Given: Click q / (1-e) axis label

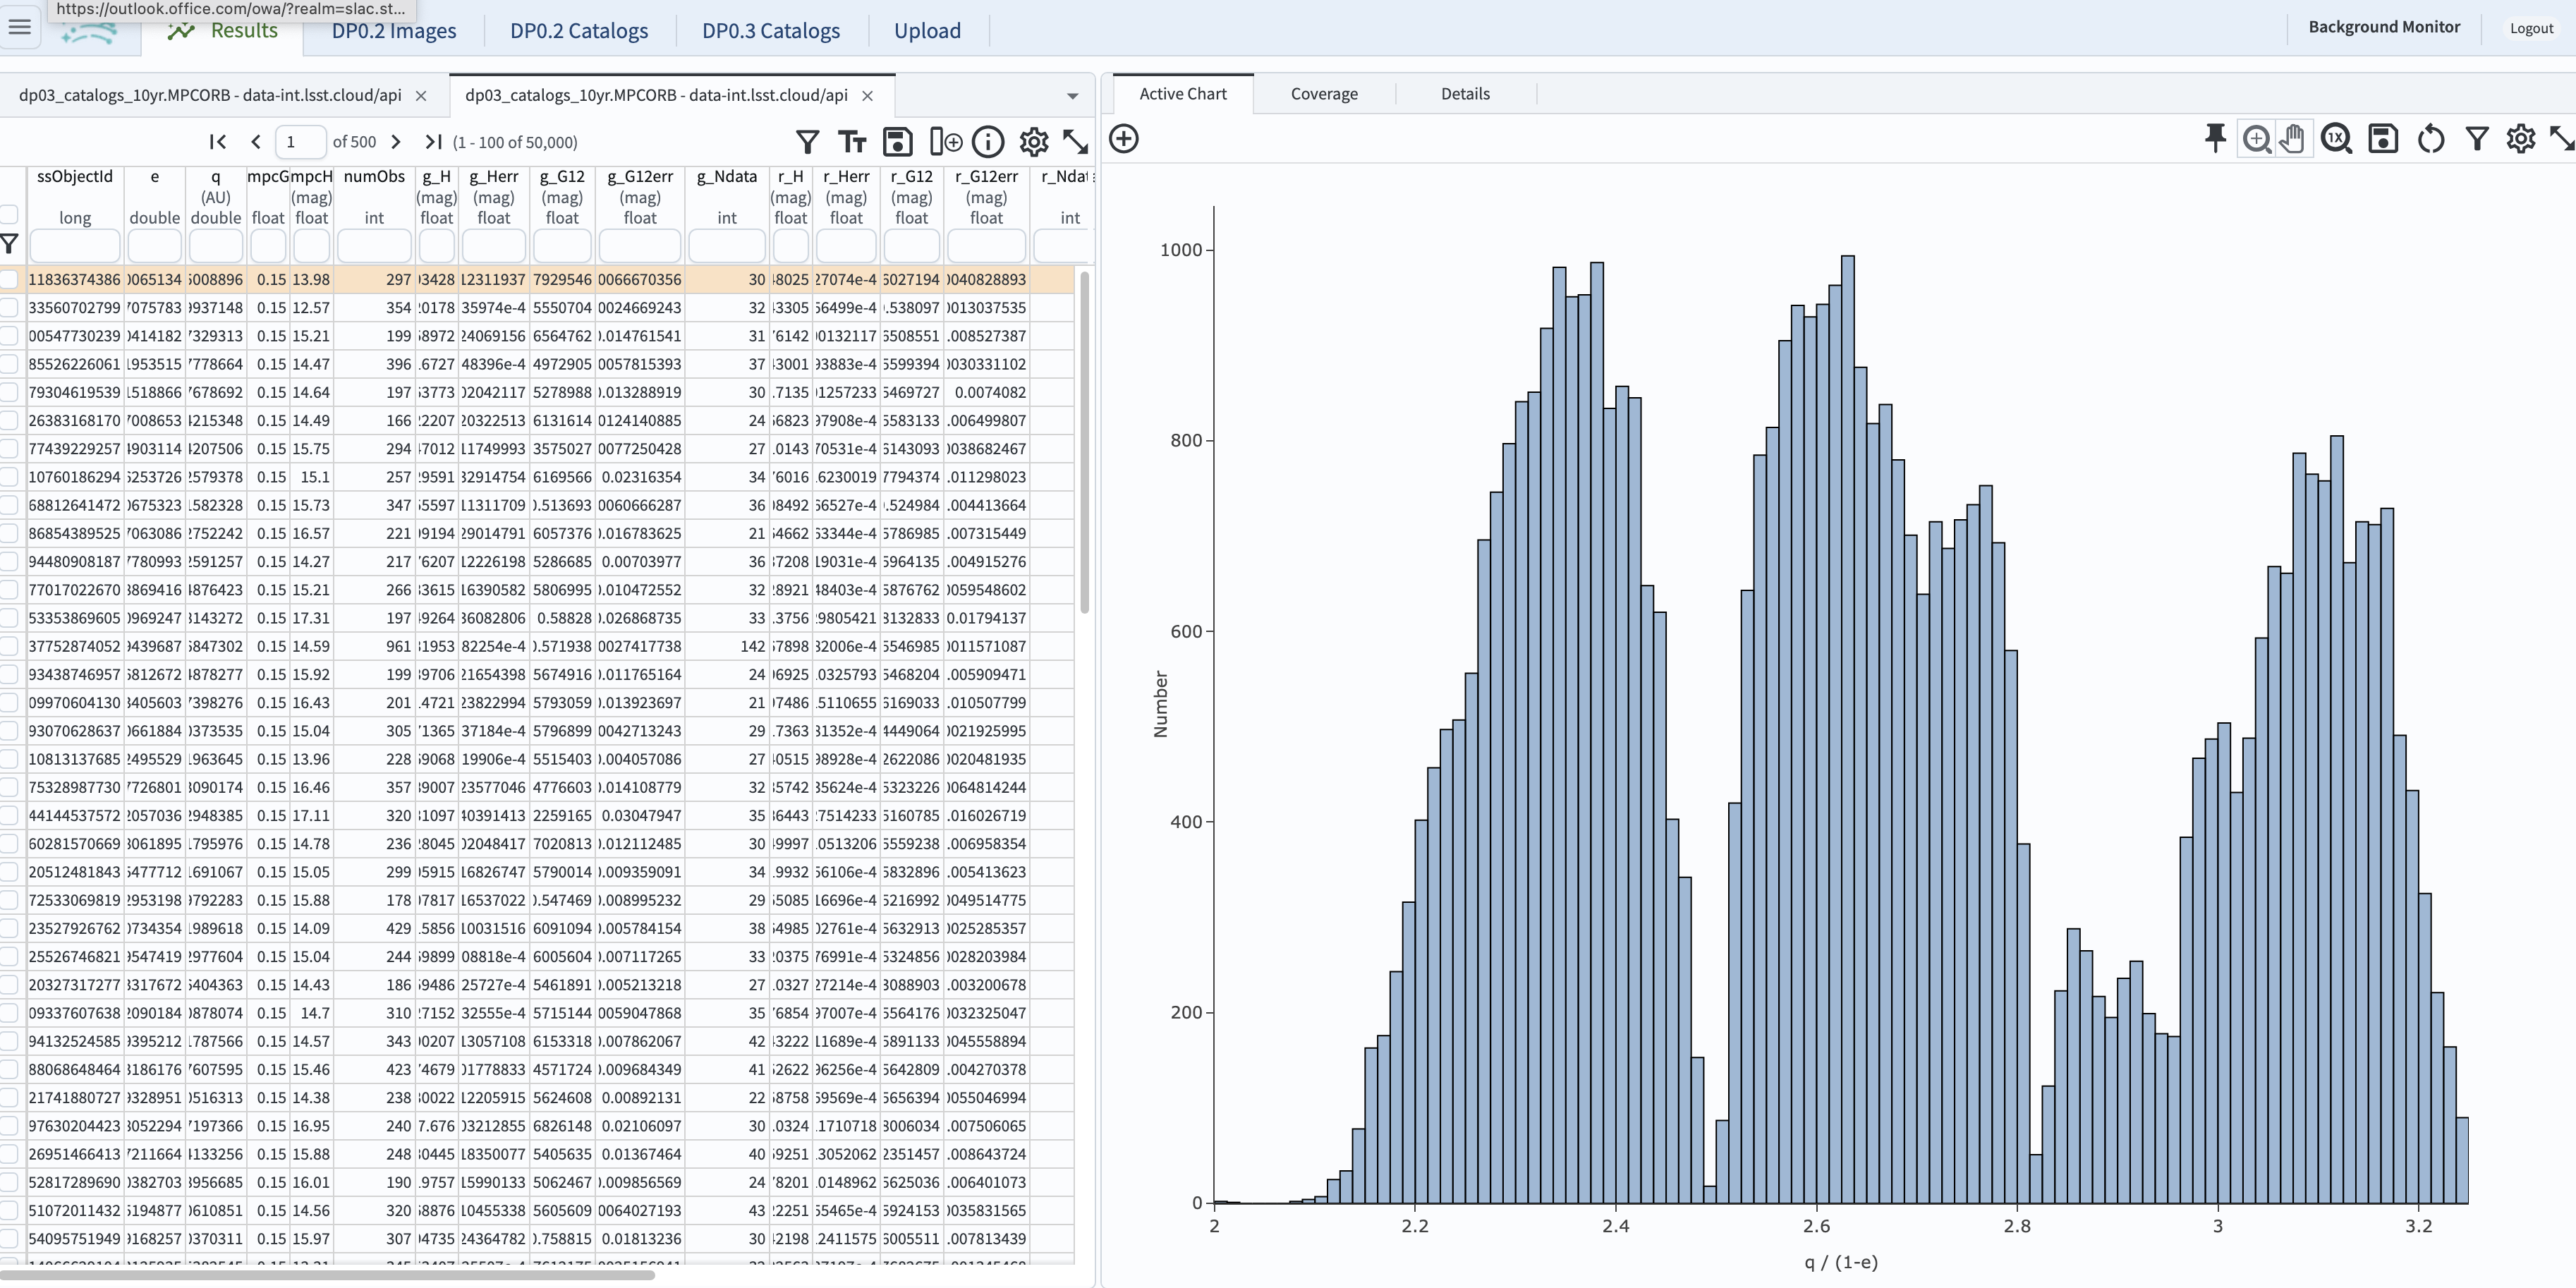Looking at the screenshot, I should tap(1841, 1262).
